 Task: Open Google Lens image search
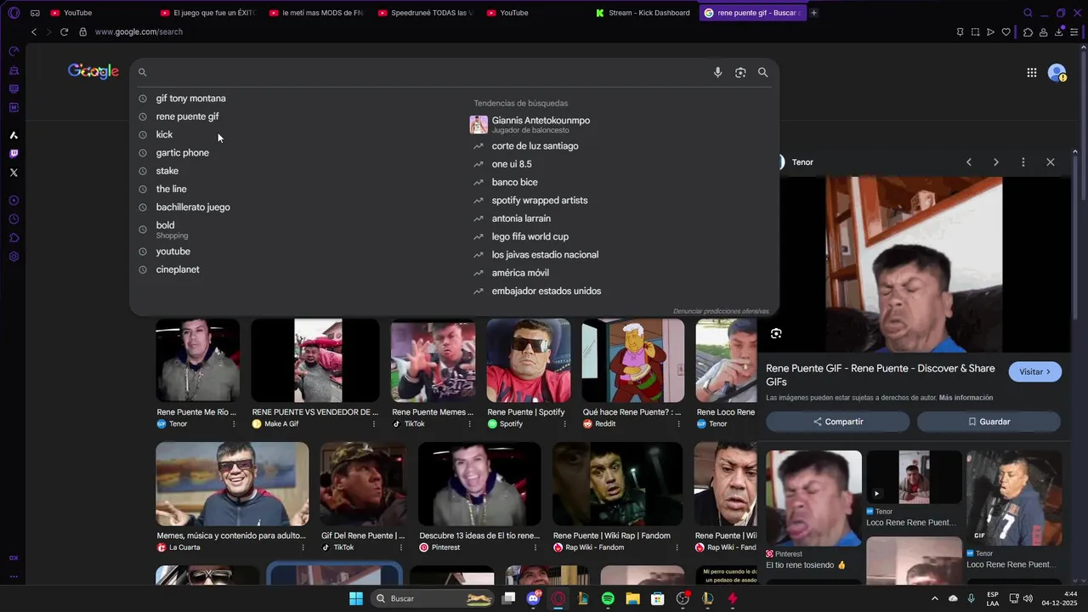(740, 72)
